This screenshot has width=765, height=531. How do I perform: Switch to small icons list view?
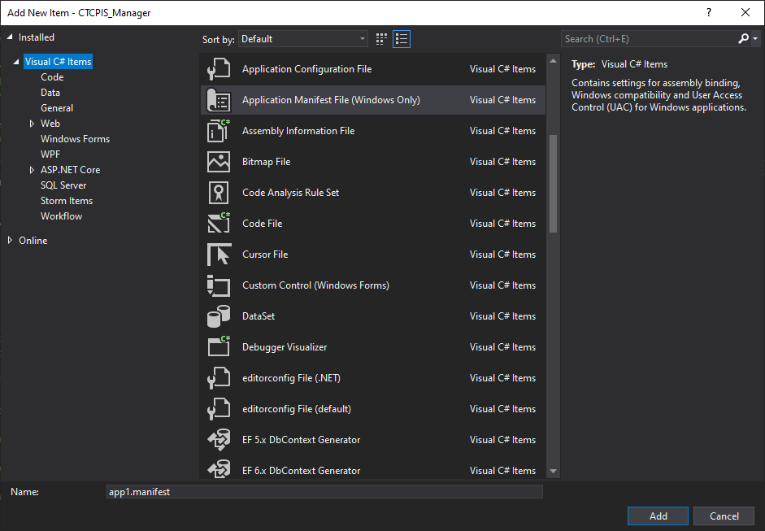402,39
